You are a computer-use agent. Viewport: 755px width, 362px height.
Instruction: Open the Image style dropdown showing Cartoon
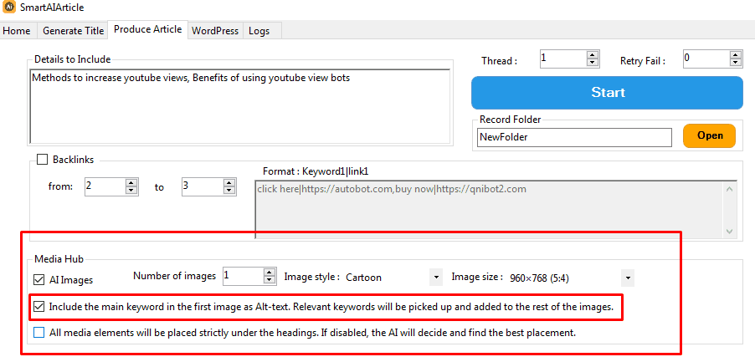[436, 278]
